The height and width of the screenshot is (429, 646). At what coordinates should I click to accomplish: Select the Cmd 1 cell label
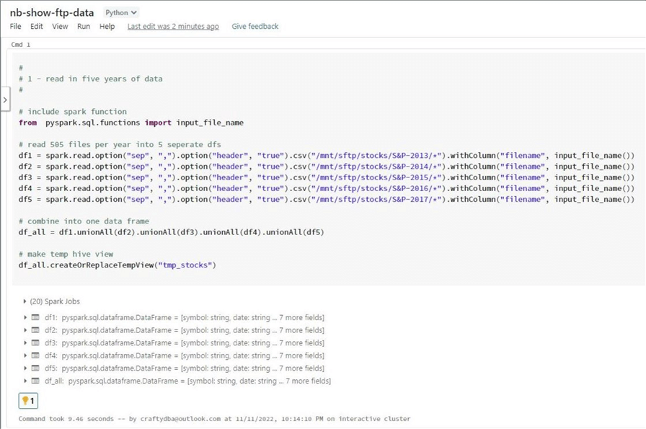(21, 45)
